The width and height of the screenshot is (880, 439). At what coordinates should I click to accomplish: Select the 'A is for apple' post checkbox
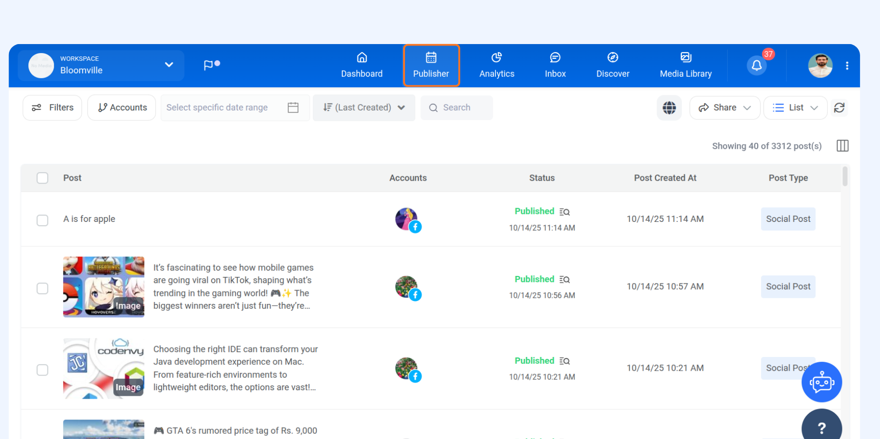click(43, 220)
